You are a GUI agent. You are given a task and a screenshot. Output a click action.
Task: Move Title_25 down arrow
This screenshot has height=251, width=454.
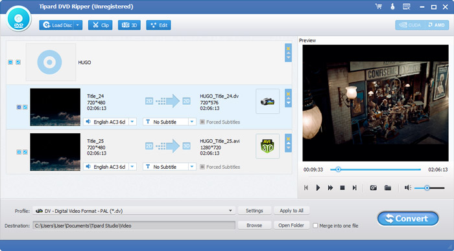click(x=288, y=148)
